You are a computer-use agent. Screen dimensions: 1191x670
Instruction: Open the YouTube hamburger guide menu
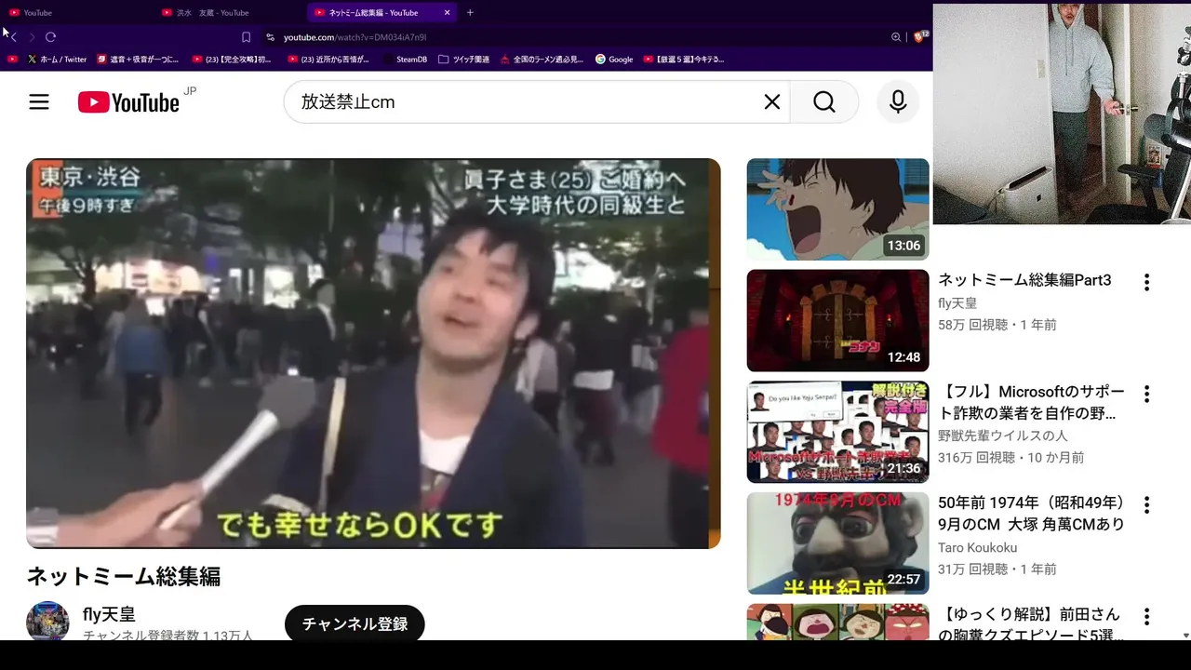point(39,102)
